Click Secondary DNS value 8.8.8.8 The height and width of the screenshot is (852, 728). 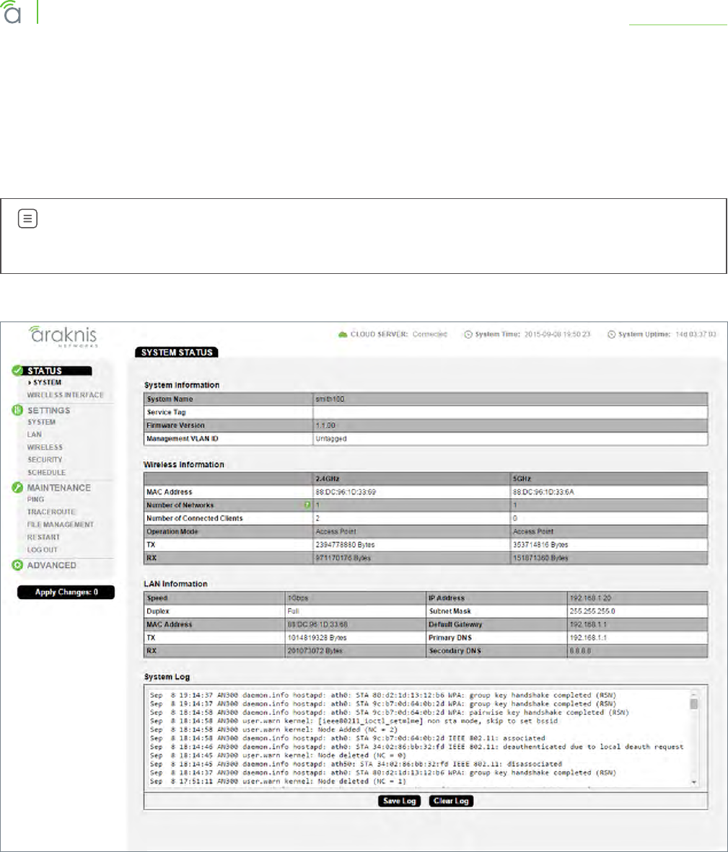click(581, 651)
